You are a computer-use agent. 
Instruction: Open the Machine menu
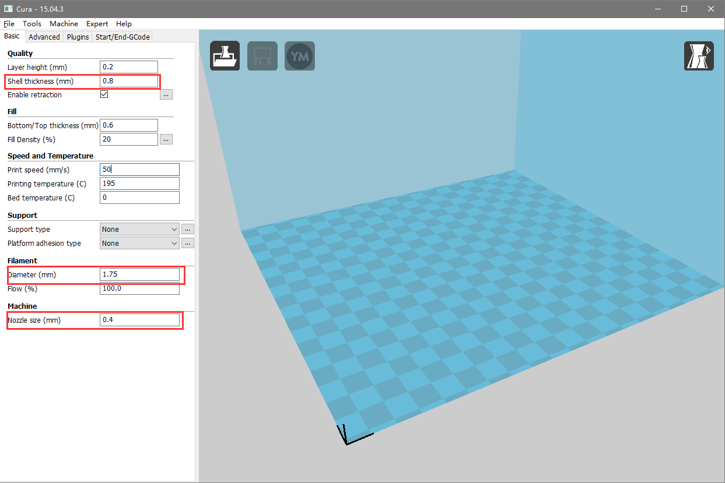click(64, 24)
